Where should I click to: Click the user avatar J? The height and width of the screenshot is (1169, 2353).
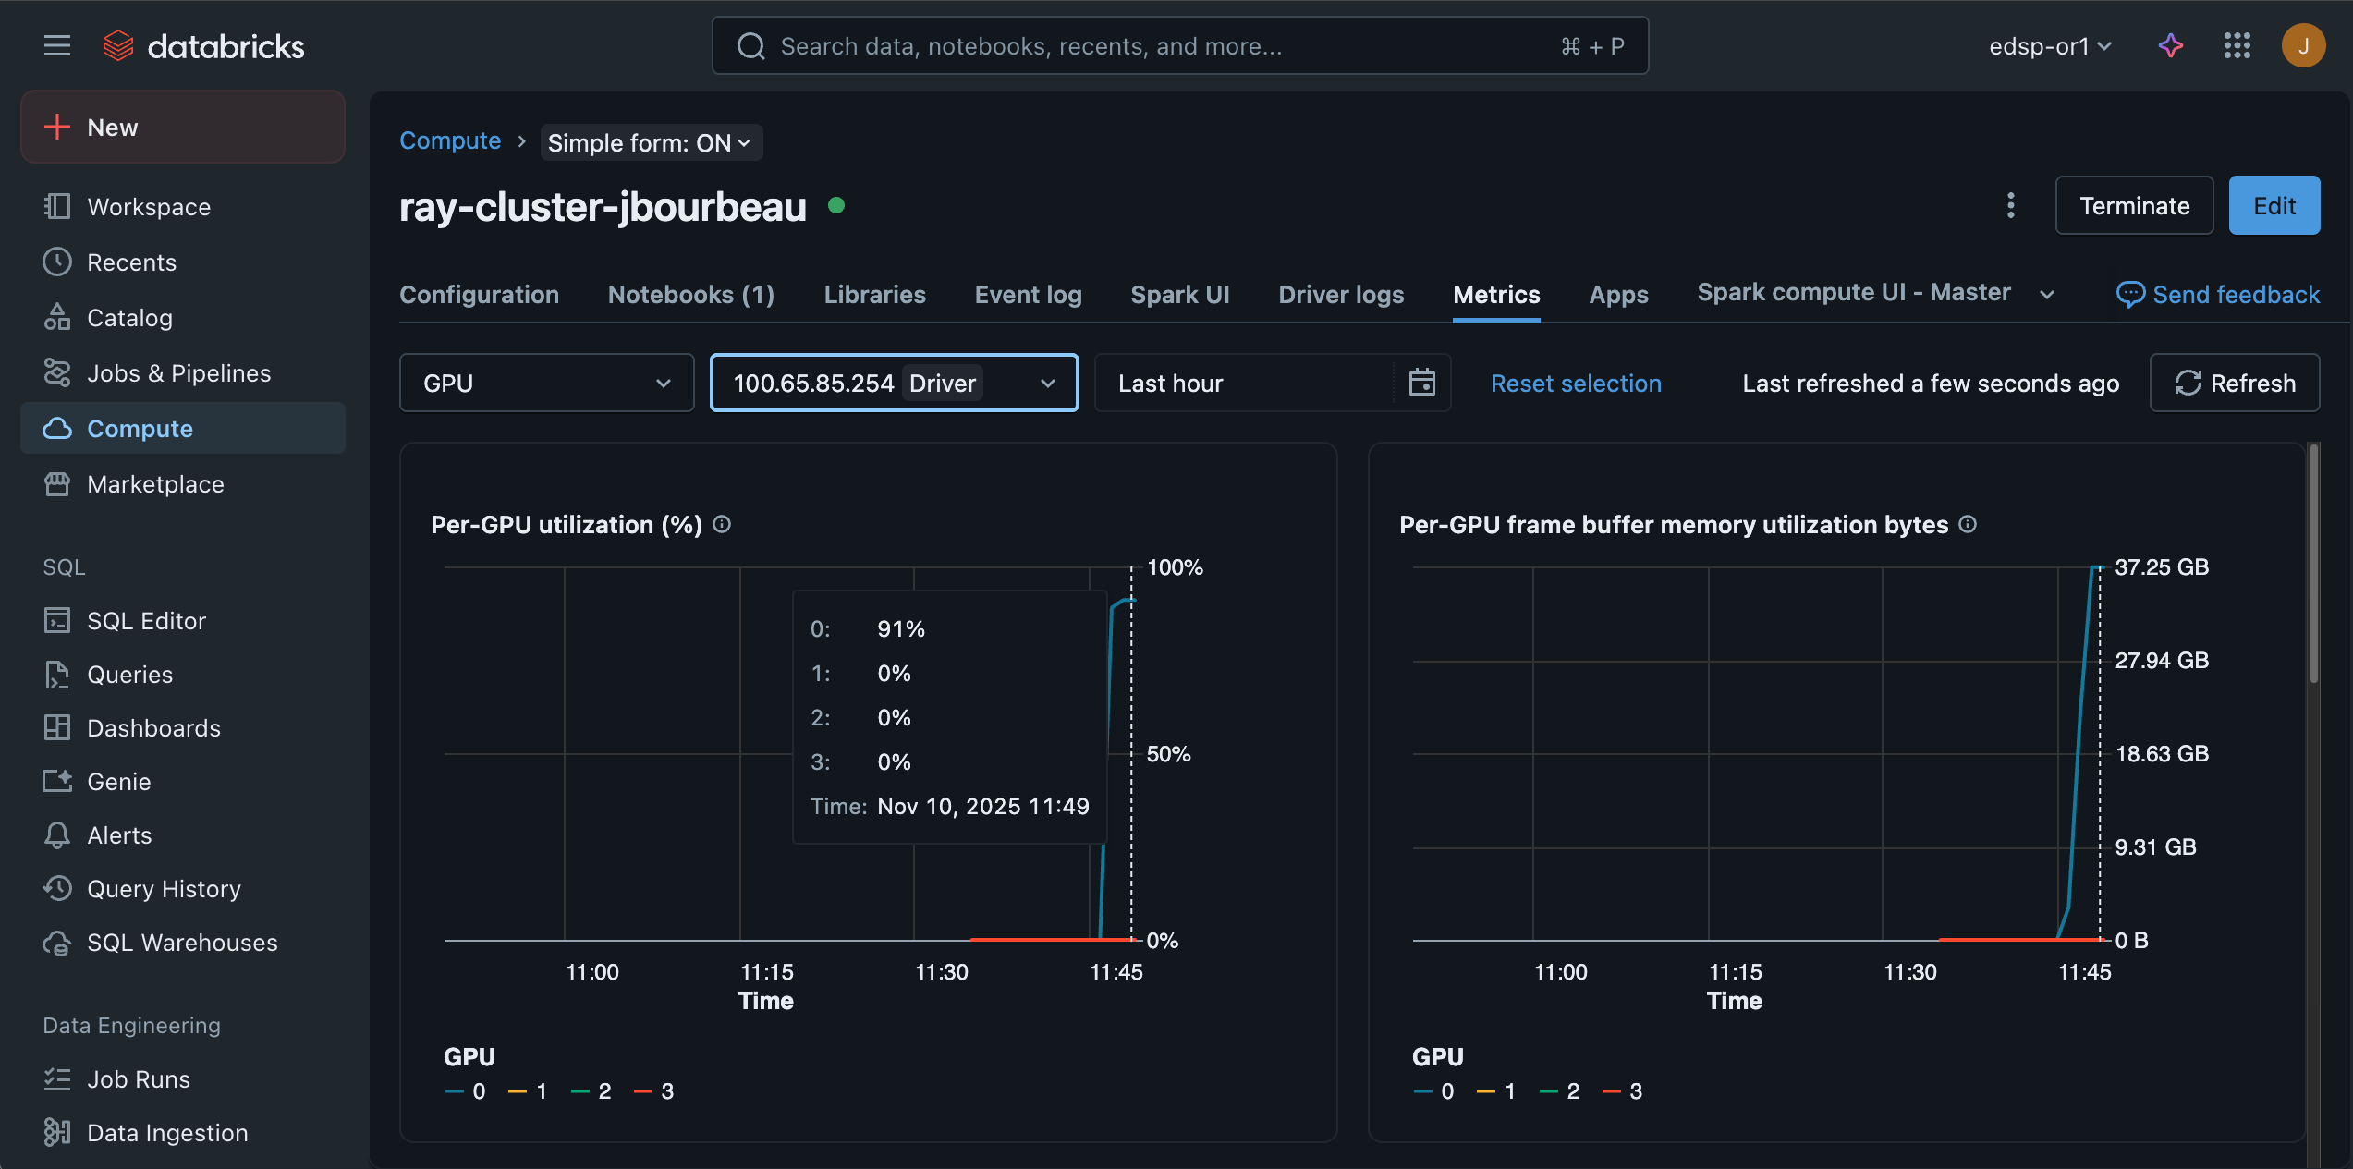2302,45
